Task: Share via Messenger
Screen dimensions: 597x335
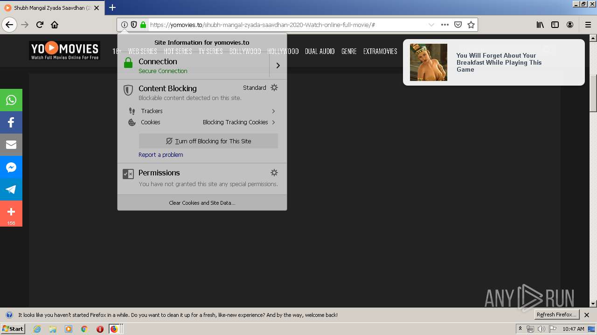Action: [x=11, y=167]
